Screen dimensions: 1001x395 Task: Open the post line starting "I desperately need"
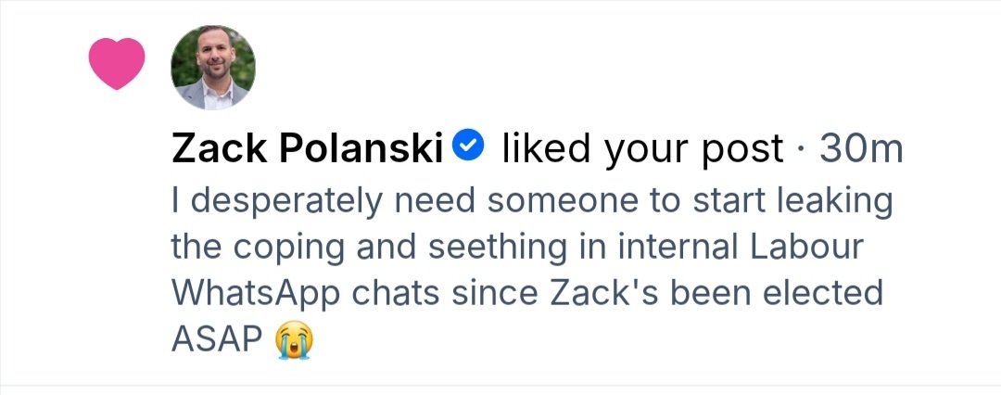point(531,199)
